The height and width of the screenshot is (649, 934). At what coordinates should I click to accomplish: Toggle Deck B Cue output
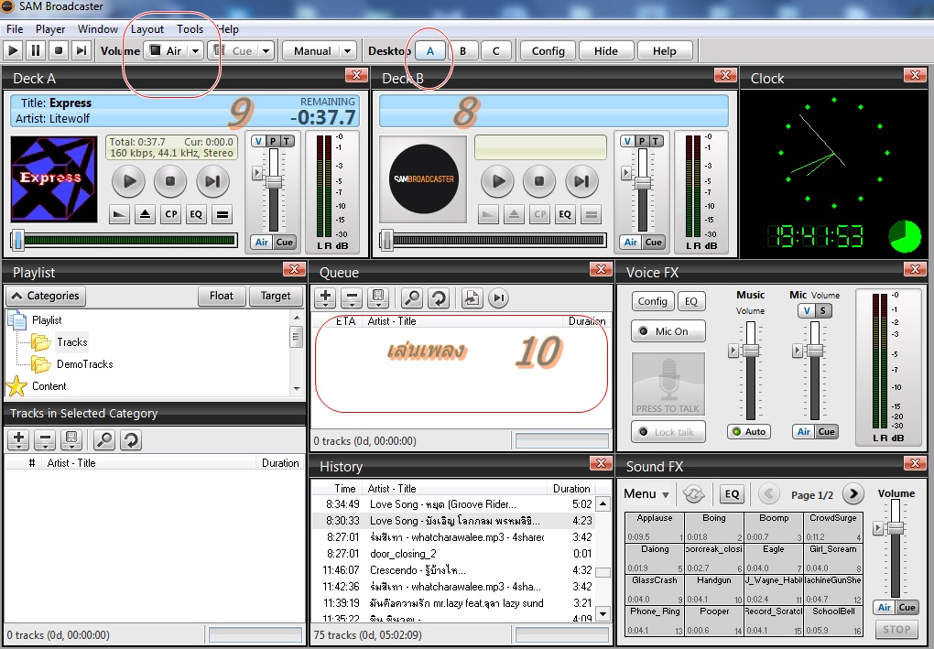point(654,242)
